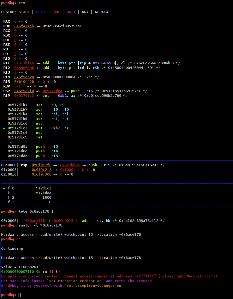Click the 'awatch -l *0x6ace178' command line
233x299 pixels.
pyautogui.click(x=40, y=225)
